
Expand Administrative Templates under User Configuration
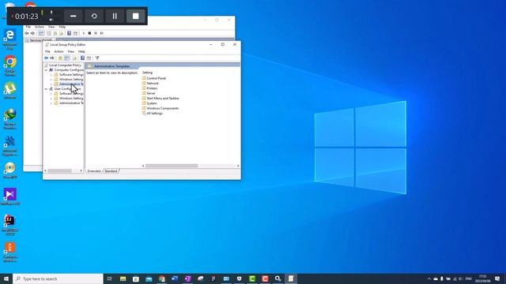(51, 103)
